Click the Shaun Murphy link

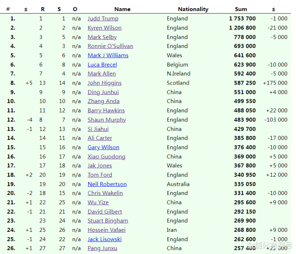(107, 120)
